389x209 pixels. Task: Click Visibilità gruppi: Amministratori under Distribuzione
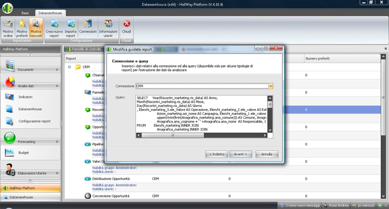(x=114, y=185)
